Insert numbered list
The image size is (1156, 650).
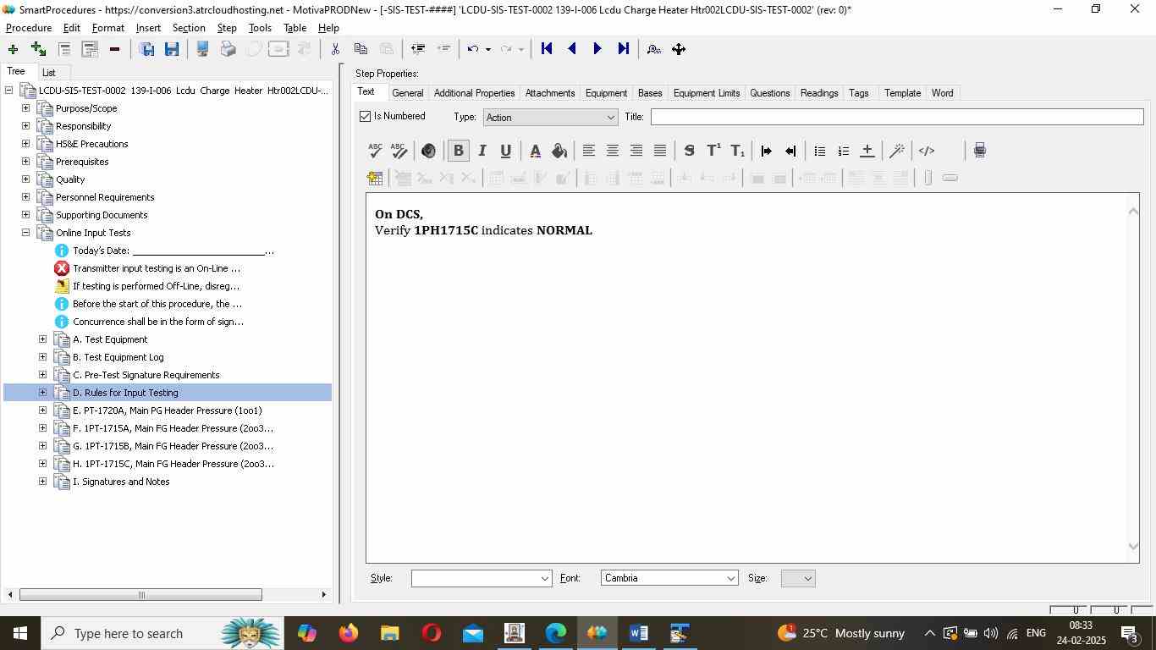coord(843,151)
